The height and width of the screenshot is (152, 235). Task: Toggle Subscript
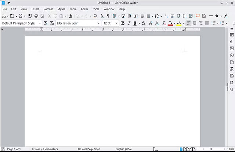pos(157,23)
